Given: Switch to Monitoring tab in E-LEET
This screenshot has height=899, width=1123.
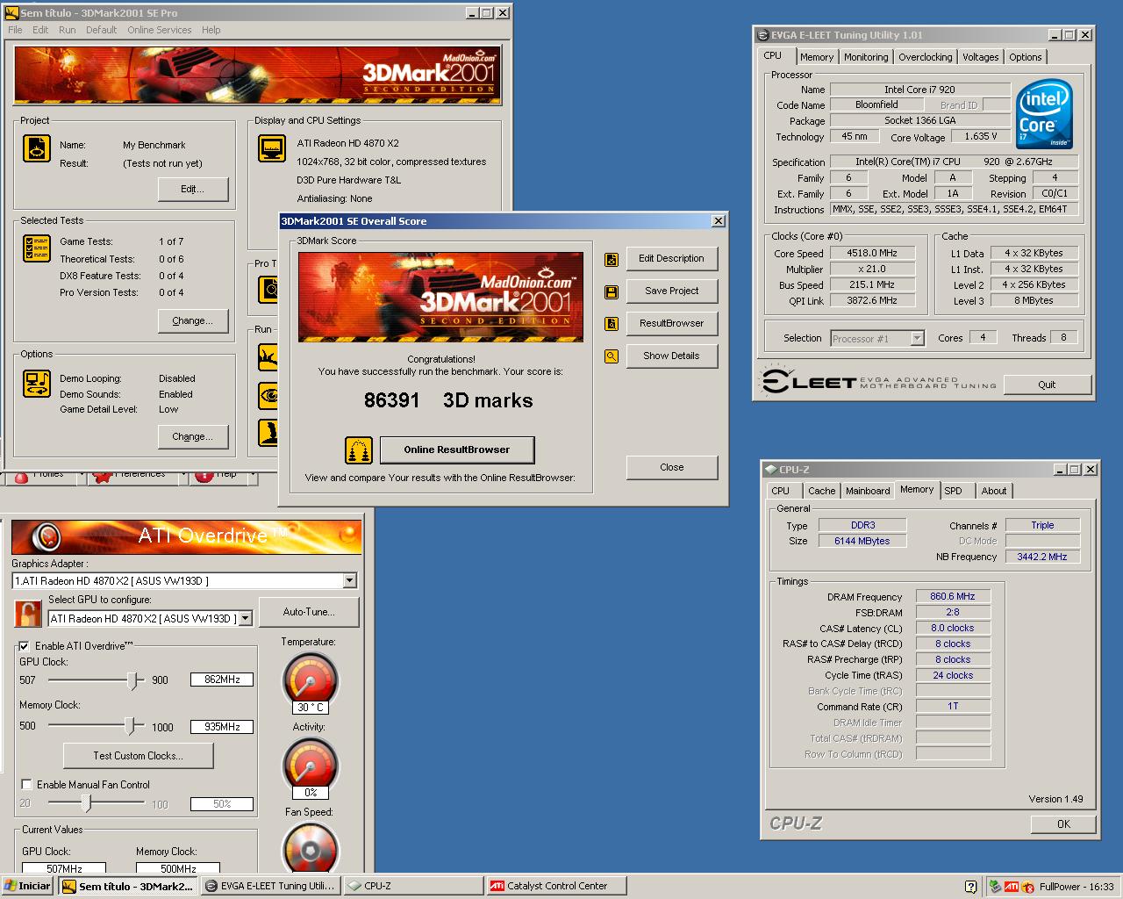Looking at the screenshot, I should [x=866, y=57].
